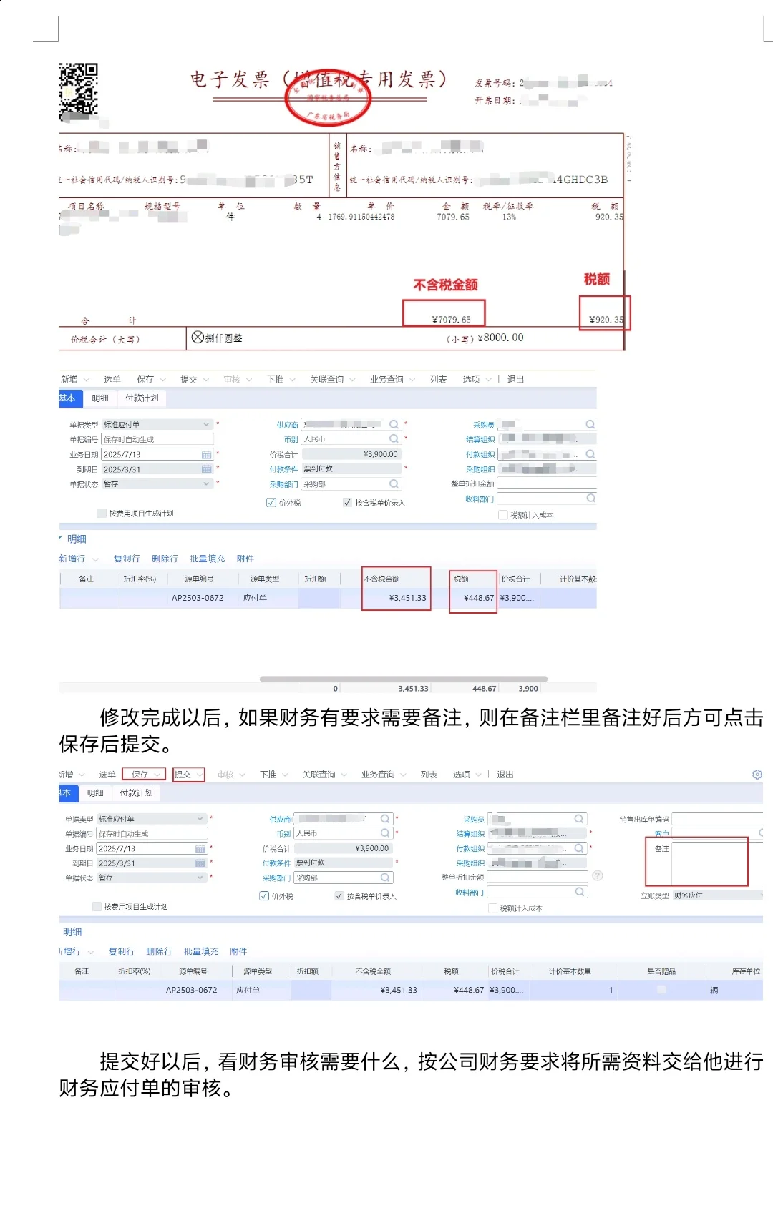Screen dimensions: 773x1218
Task: Toggle 税额计入成本 checkbox in upper form
Action: [503, 515]
